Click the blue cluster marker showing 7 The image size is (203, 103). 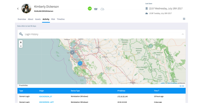[80, 63]
